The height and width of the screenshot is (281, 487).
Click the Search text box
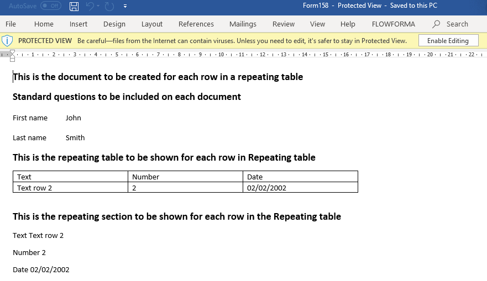[457, 24]
